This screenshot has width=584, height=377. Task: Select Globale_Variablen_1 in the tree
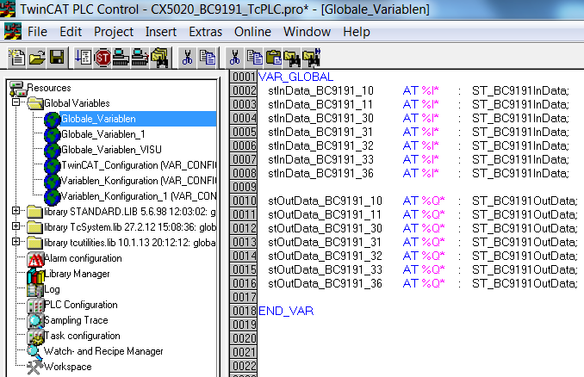[103, 134]
